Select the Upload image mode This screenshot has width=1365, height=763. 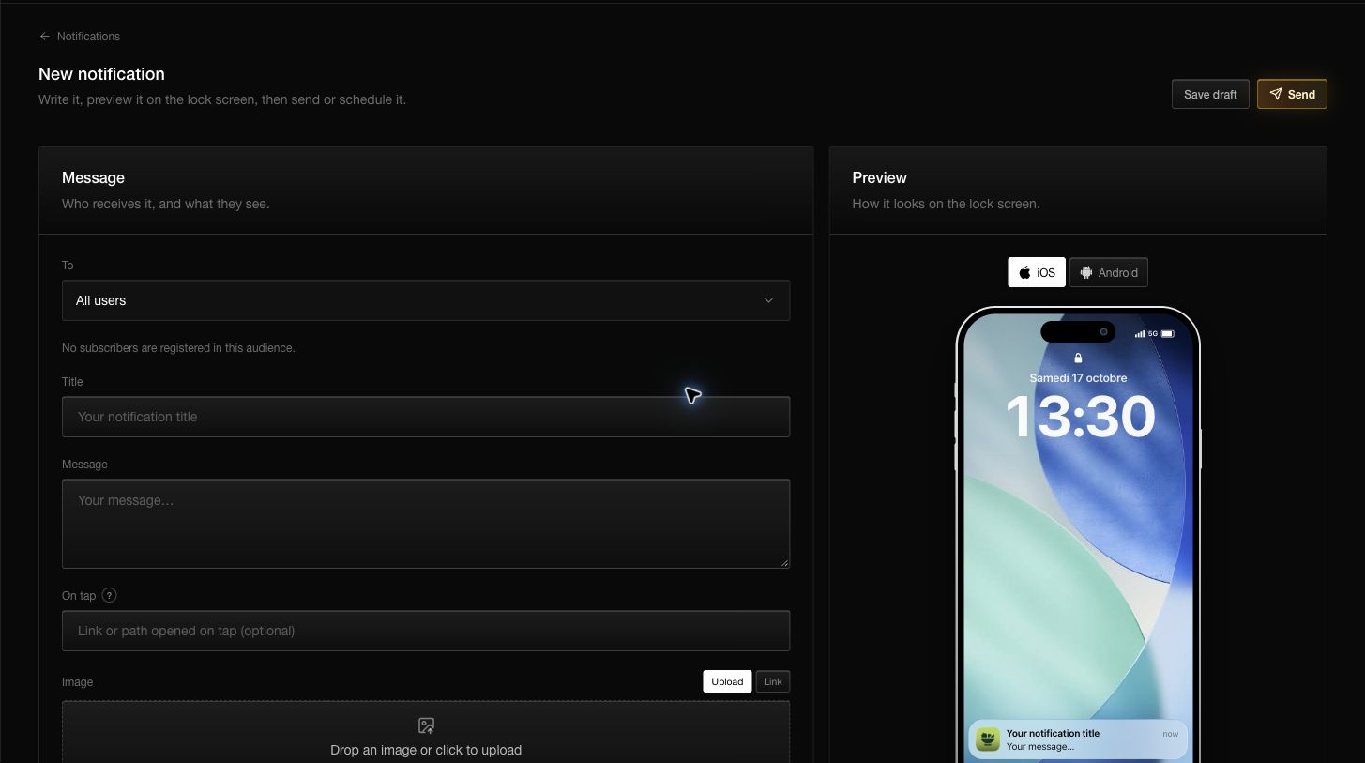coord(727,681)
